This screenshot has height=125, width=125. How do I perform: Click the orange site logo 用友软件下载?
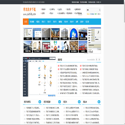30,10
